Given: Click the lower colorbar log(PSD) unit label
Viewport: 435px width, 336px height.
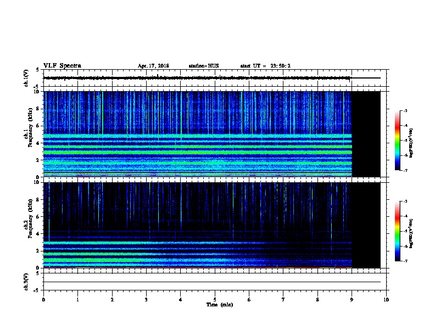Looking at the screenshot, I should [x=411, y=233].
